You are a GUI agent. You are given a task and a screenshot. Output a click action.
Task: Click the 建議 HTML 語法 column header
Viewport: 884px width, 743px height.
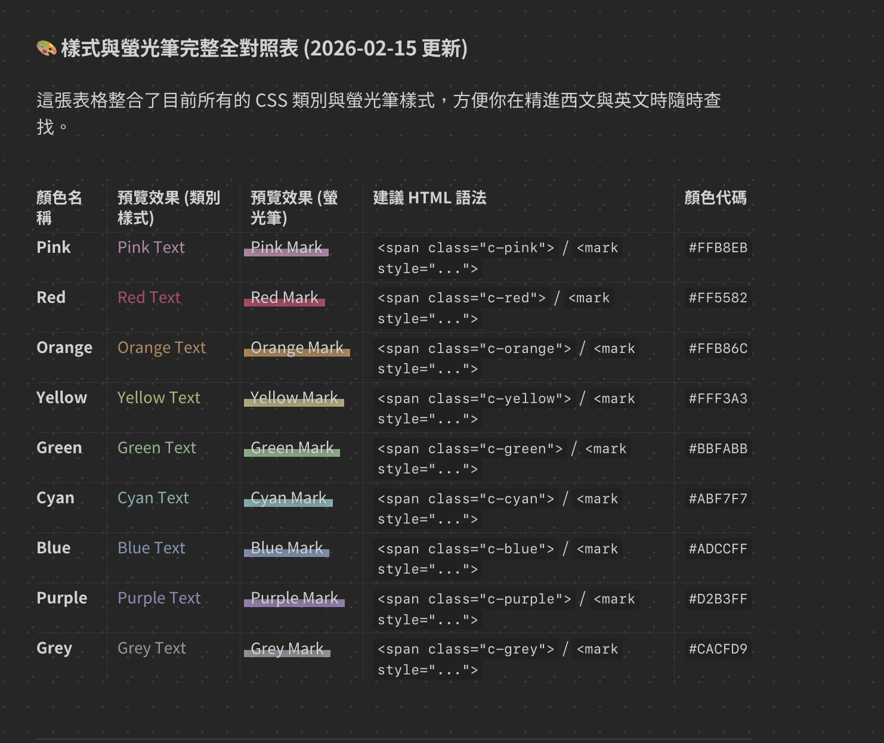click(x=429, y=198)
